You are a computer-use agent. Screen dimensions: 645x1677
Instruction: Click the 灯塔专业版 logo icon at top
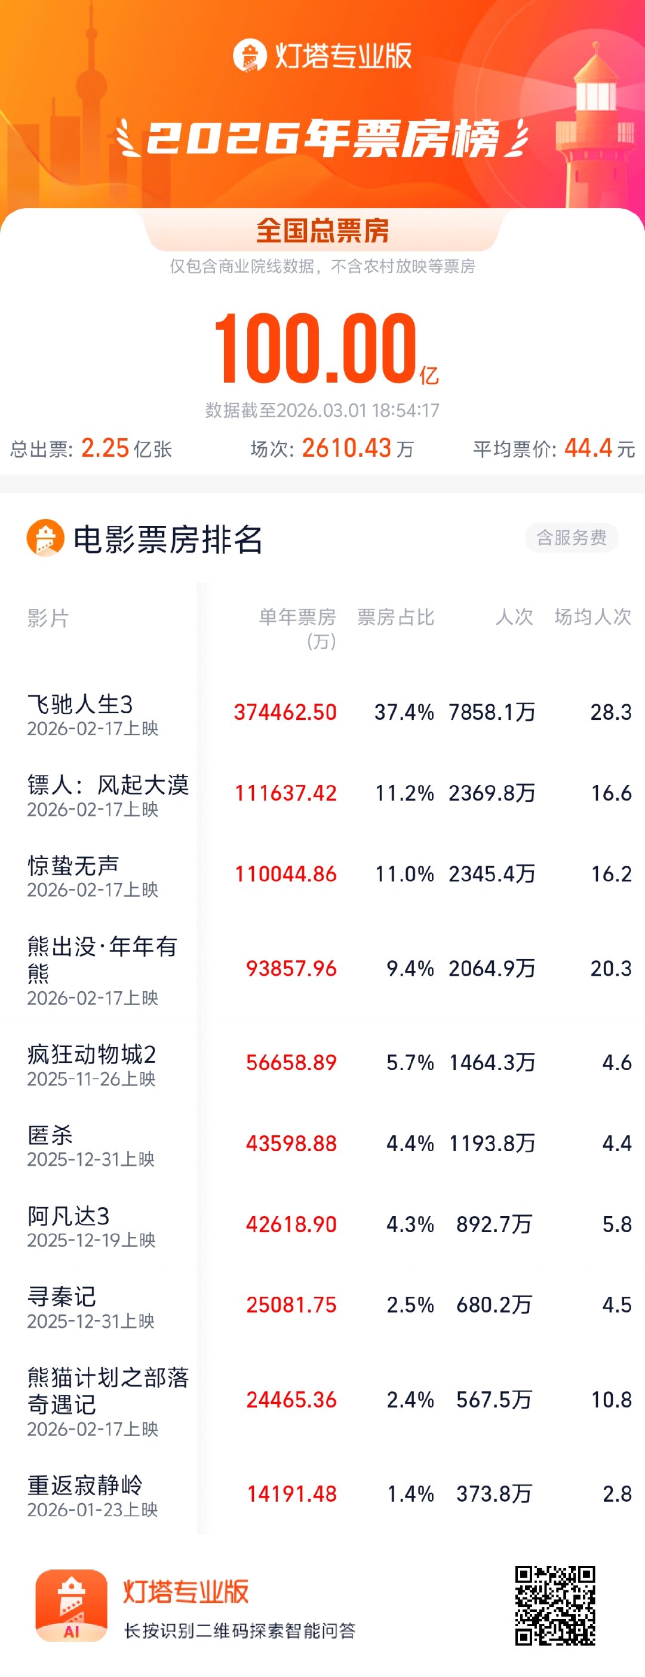[x=250, y=56]
